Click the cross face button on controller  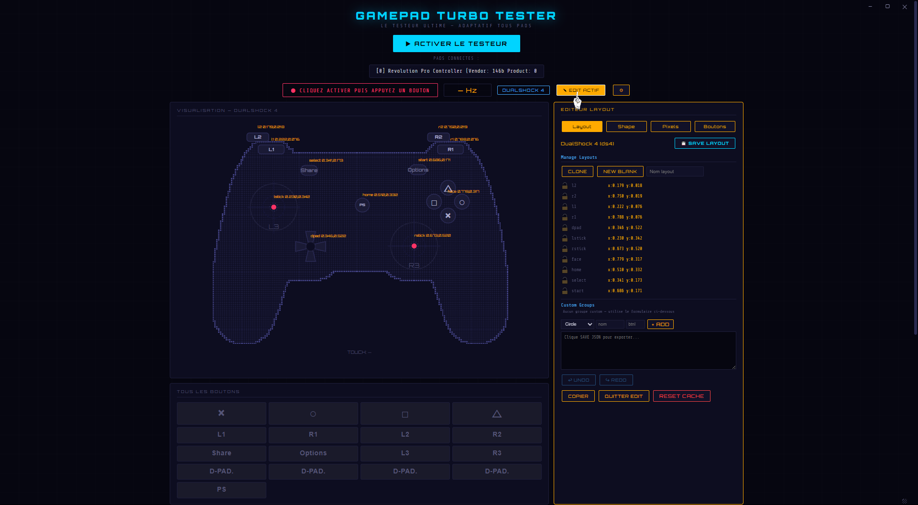point(448,216)
